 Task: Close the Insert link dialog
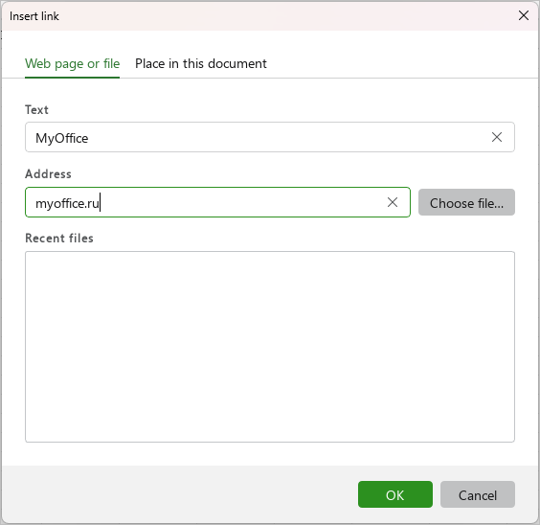[x=524, y=15]
